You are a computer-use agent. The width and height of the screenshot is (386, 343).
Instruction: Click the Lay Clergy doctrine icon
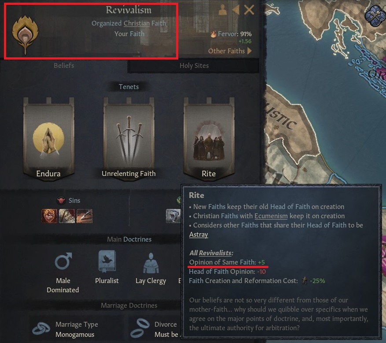(x=151, y=263)
